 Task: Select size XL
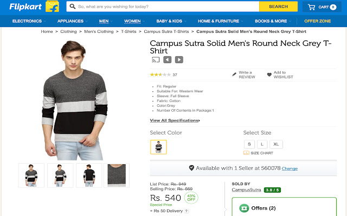point(276,144)
